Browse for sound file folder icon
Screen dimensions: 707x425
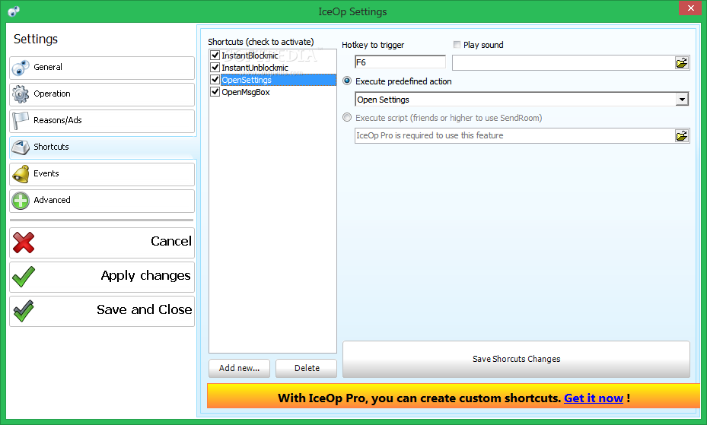pyautogui.click(x=682, y=62)
